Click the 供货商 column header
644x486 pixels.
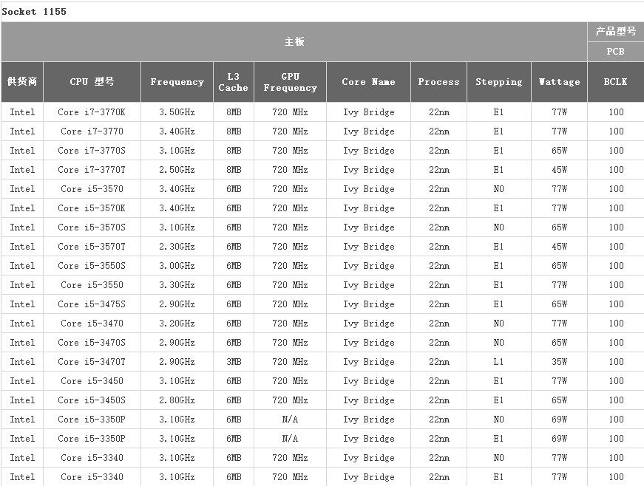pyautogui.click(x=22, y=81)
